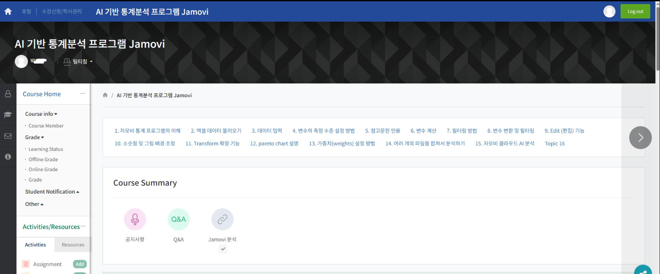Toggle completion checkbox under Jamovi 분석

point(222,249)
